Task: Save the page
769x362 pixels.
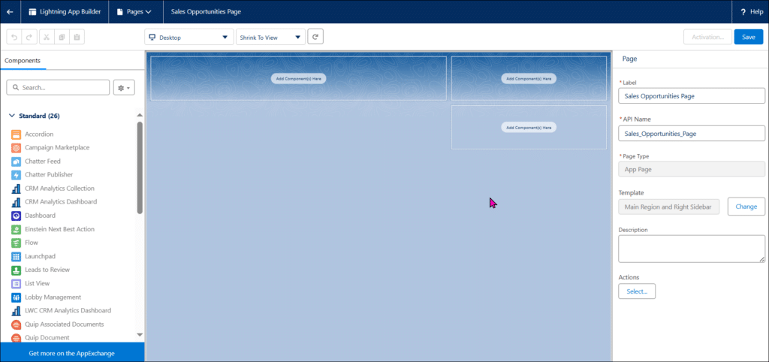Action: tap(749, 37)
